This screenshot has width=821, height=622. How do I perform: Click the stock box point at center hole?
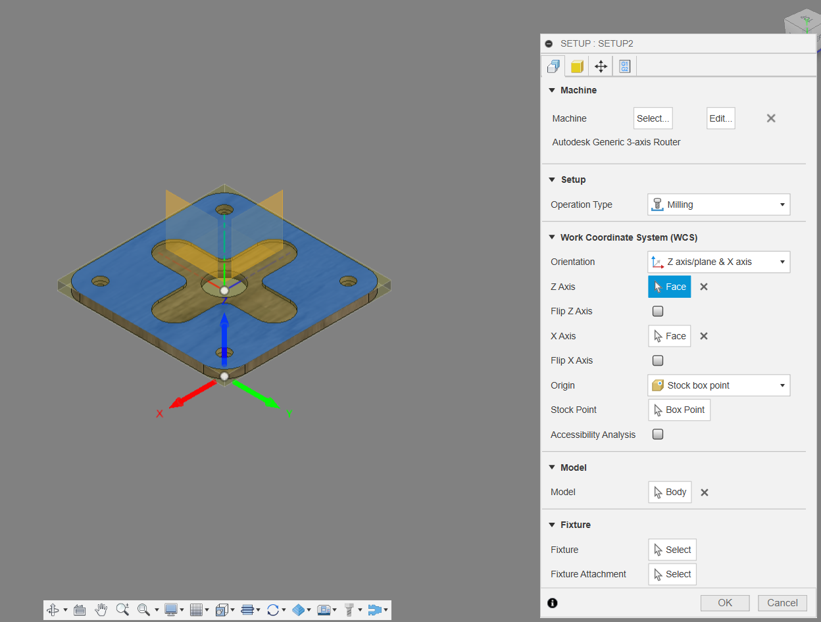(x=224, y=290)
